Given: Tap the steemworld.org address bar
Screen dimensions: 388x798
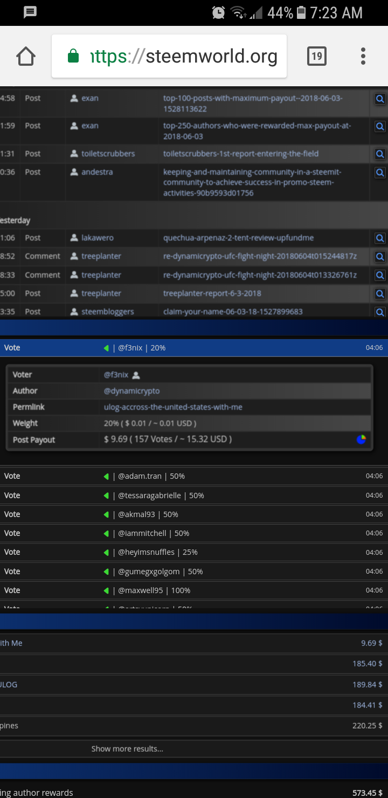Looking at the screenshot, I should pyautogui.click(x=169, y=56).
